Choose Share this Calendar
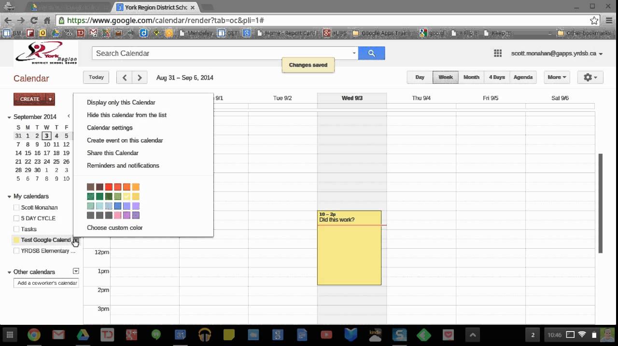This screenshot has height=346, width=618. (x=112, y=153)
